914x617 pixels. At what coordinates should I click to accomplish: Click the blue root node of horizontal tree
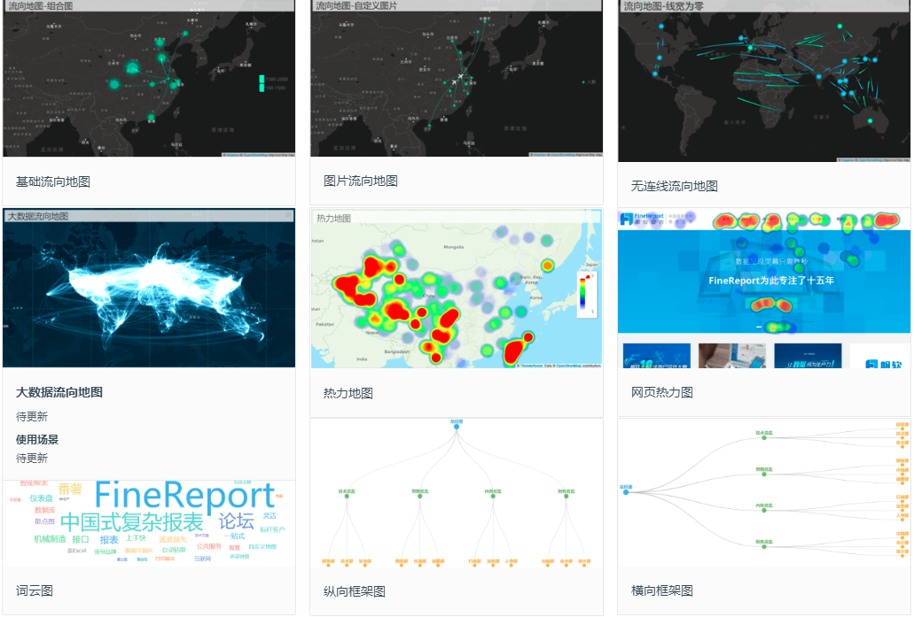(x=626, y=492)
